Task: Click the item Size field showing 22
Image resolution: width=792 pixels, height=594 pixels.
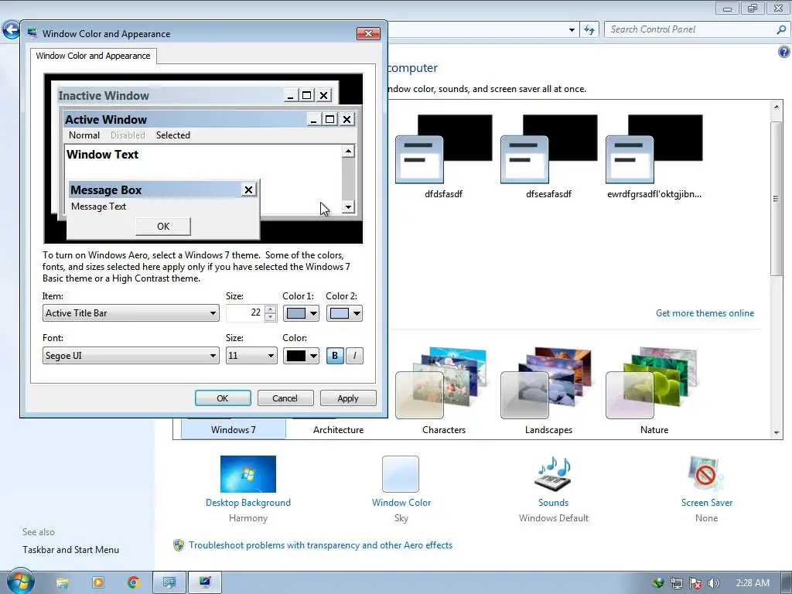Action: [245, 313]
